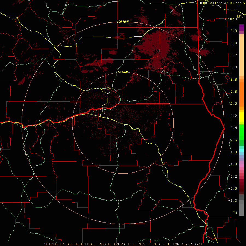Click the 5.8 scale value
This screenshot has height=246, width=246.
pyautogui.click(x=234, y=92)
